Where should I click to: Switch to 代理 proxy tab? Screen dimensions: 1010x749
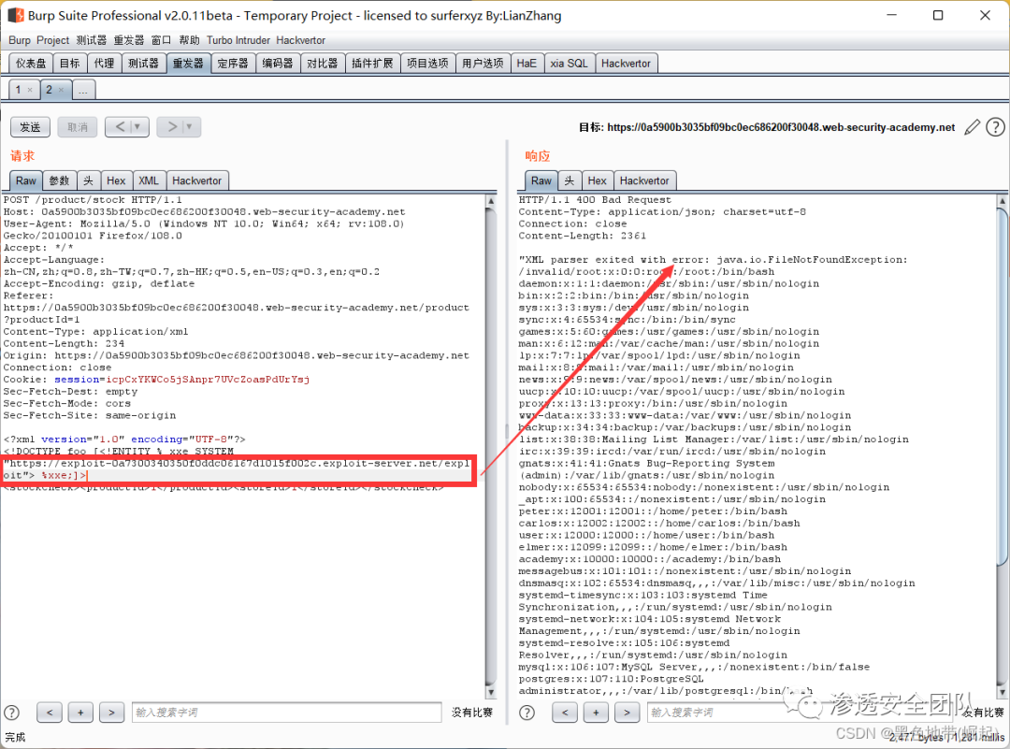coord(104,63)
